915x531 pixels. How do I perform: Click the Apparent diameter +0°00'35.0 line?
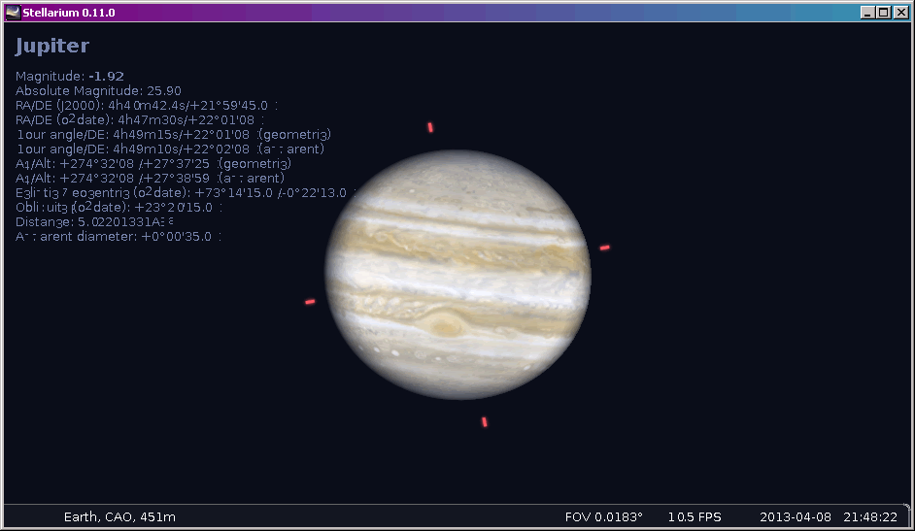(118, 237)
